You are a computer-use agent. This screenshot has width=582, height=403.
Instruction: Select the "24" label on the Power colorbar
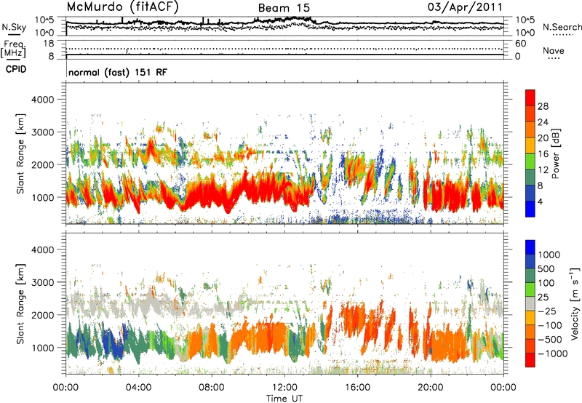(x=543, y=122)
